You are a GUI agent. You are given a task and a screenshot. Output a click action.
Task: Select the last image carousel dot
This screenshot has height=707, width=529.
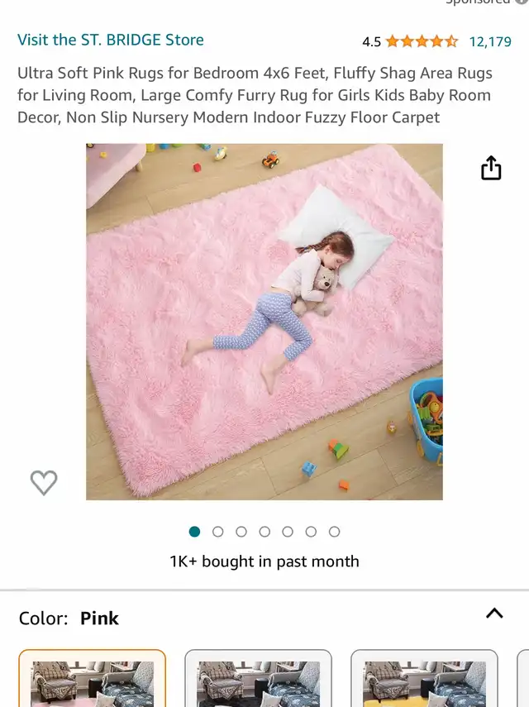(334, 532)
